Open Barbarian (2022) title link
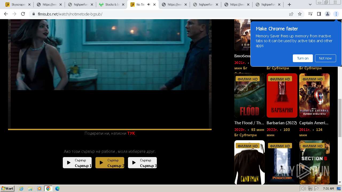This screenshot has height=192, width=342. coord(282,123)
